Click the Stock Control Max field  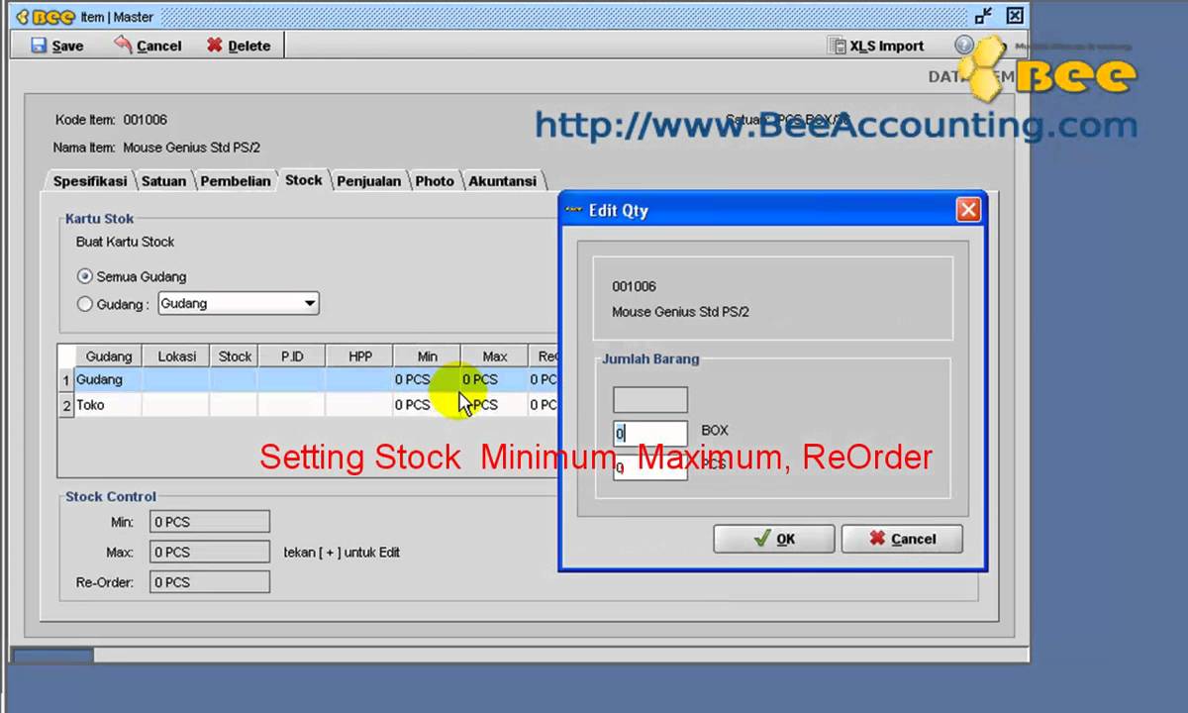point(210,552)
